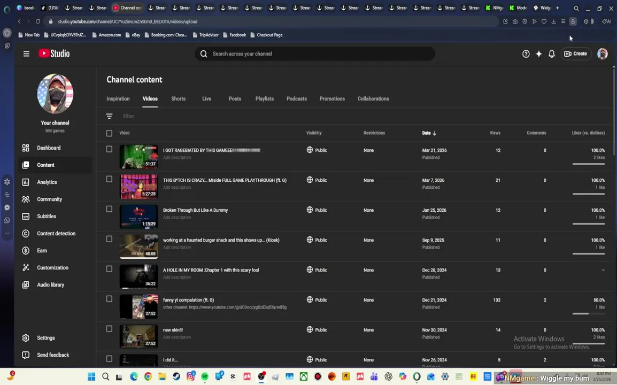Open the YouTube Studio hamburger menu

click(26, 54)
